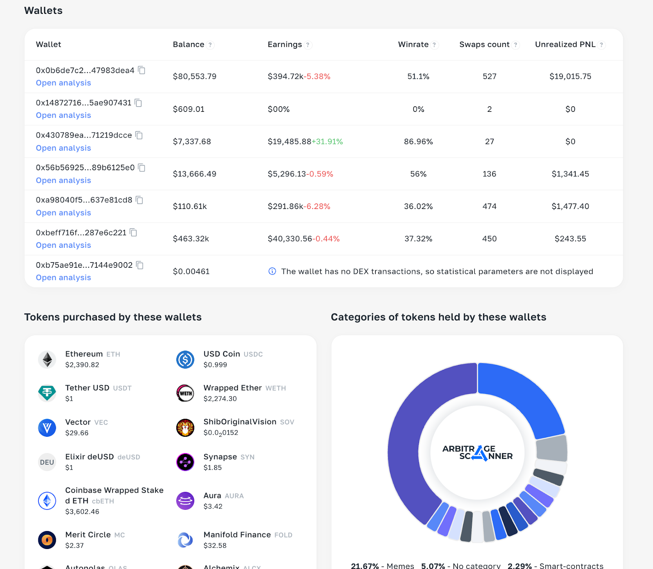The width and height of the screenshot is (653, 569).
Task: Click the Tether USD token icon
Action: pos(47,393)
